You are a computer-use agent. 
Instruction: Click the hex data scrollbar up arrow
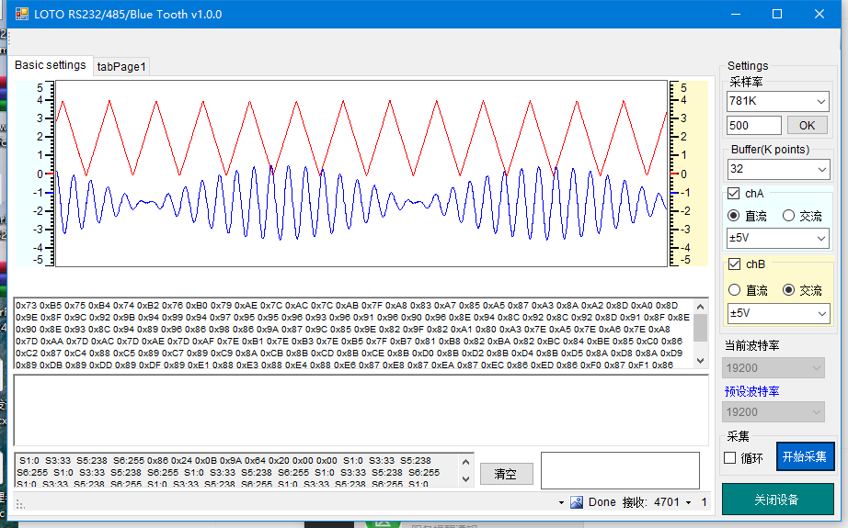[x=700, y=306]
